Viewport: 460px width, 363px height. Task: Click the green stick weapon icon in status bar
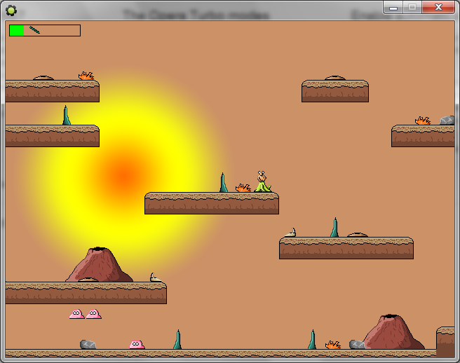pos(35,30)
